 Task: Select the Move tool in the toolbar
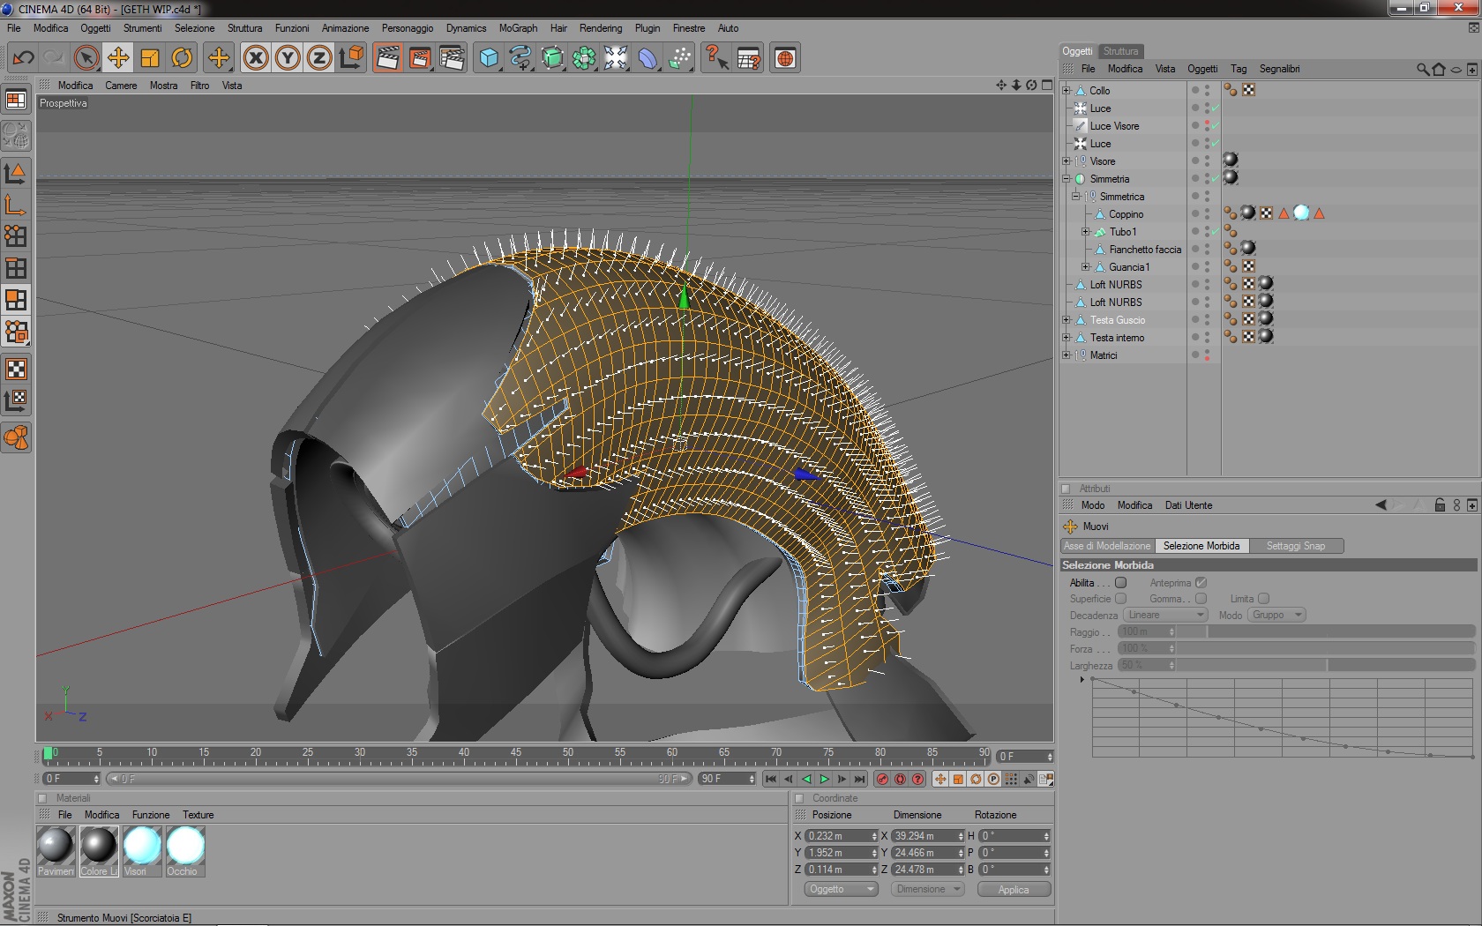pos(117,58)
